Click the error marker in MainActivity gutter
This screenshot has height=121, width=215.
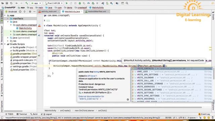click(x=40, y=26)
